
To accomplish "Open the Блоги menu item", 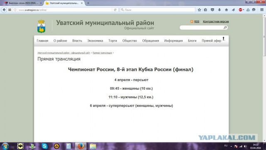I will (x=192, y=41).
